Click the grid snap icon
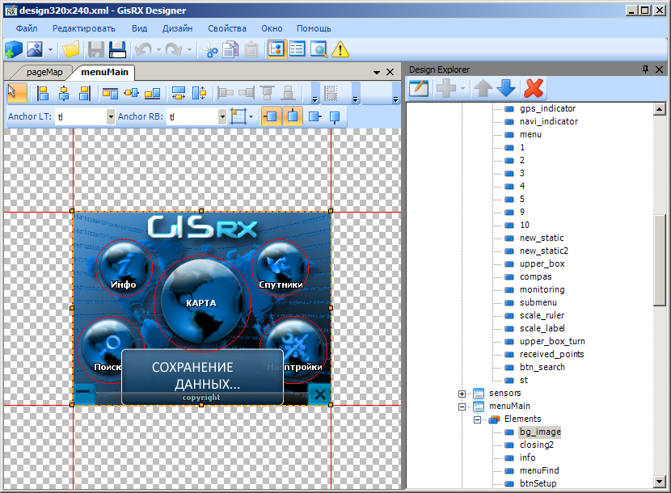This screenshot has height=493, width=671. (238, 116)
